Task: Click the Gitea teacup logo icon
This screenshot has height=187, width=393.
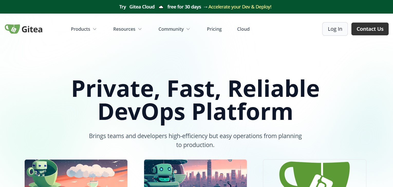Action: (x=12, y=29)
